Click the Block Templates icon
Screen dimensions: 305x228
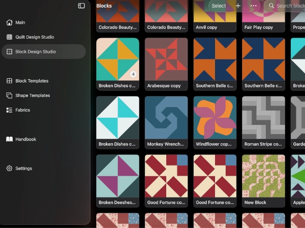click(9, 81)
